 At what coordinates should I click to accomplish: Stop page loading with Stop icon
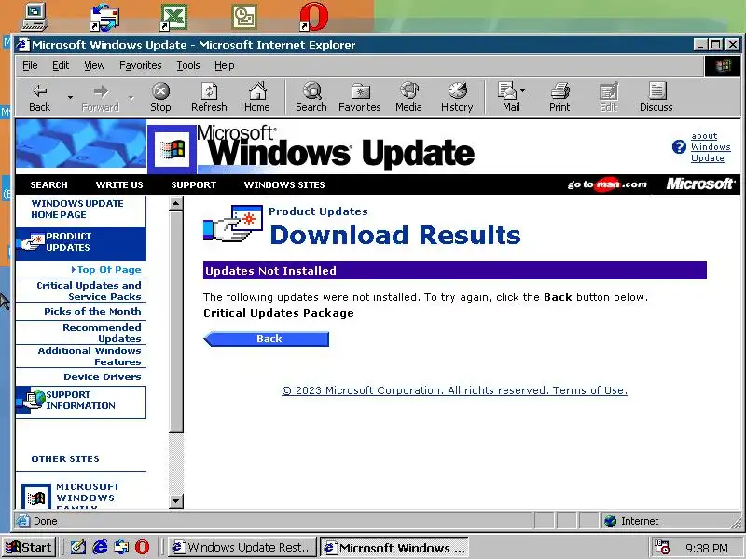(x=160, y=90)
